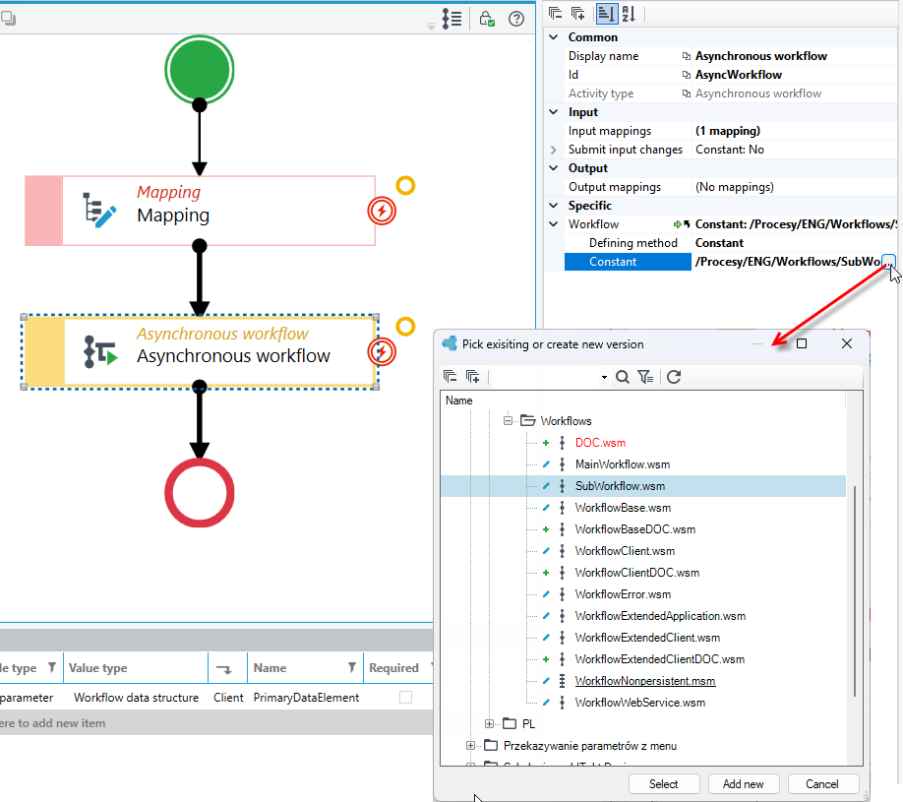
Task: Select WorkflowNonpersistent.msm in the tree
Action: [x=645, y=681]
